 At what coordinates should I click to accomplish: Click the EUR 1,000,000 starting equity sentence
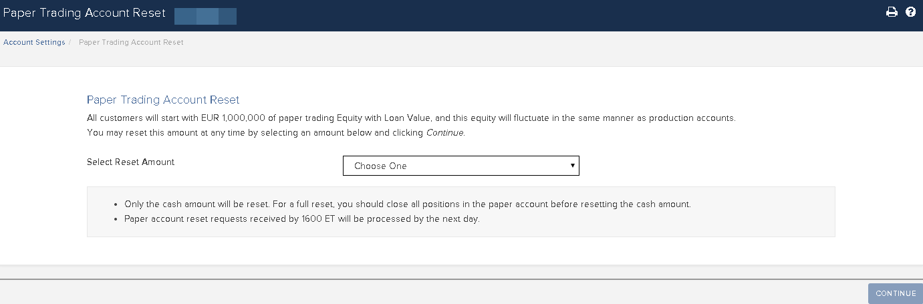pos(411,118)
